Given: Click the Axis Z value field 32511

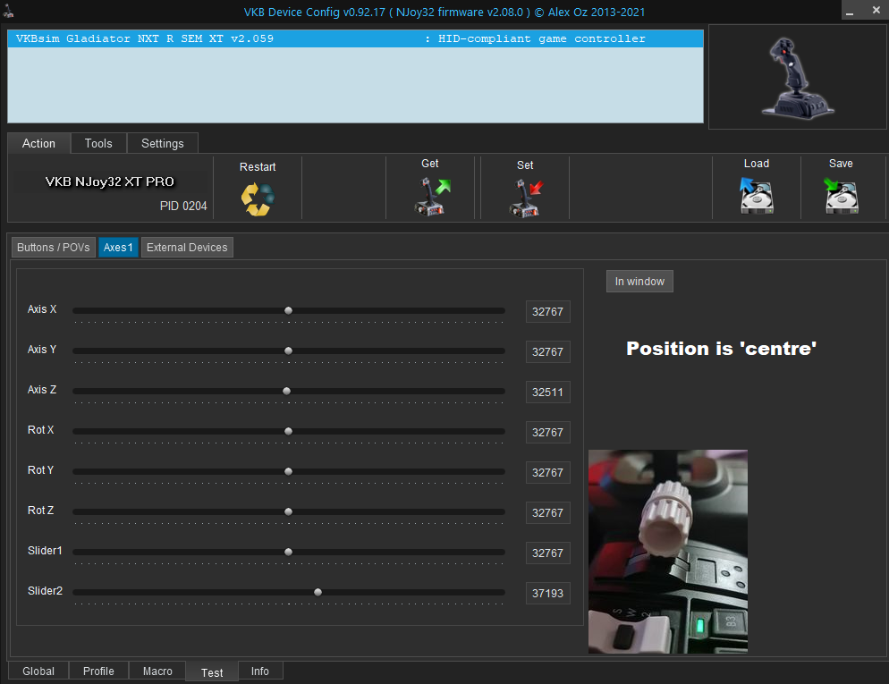Looking at the screenshot, I should 547,393.
